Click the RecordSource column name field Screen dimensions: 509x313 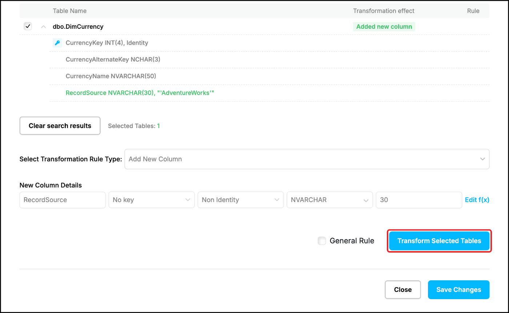pyautogui.click(x=63, y=200)
